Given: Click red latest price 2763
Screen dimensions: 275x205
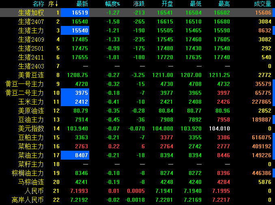Looking at the screenshot, I should [82, 146].
